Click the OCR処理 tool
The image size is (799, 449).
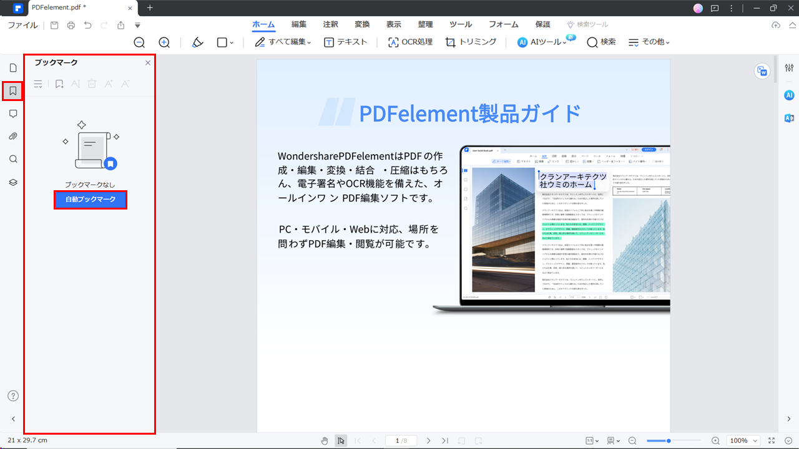[410, 42]
